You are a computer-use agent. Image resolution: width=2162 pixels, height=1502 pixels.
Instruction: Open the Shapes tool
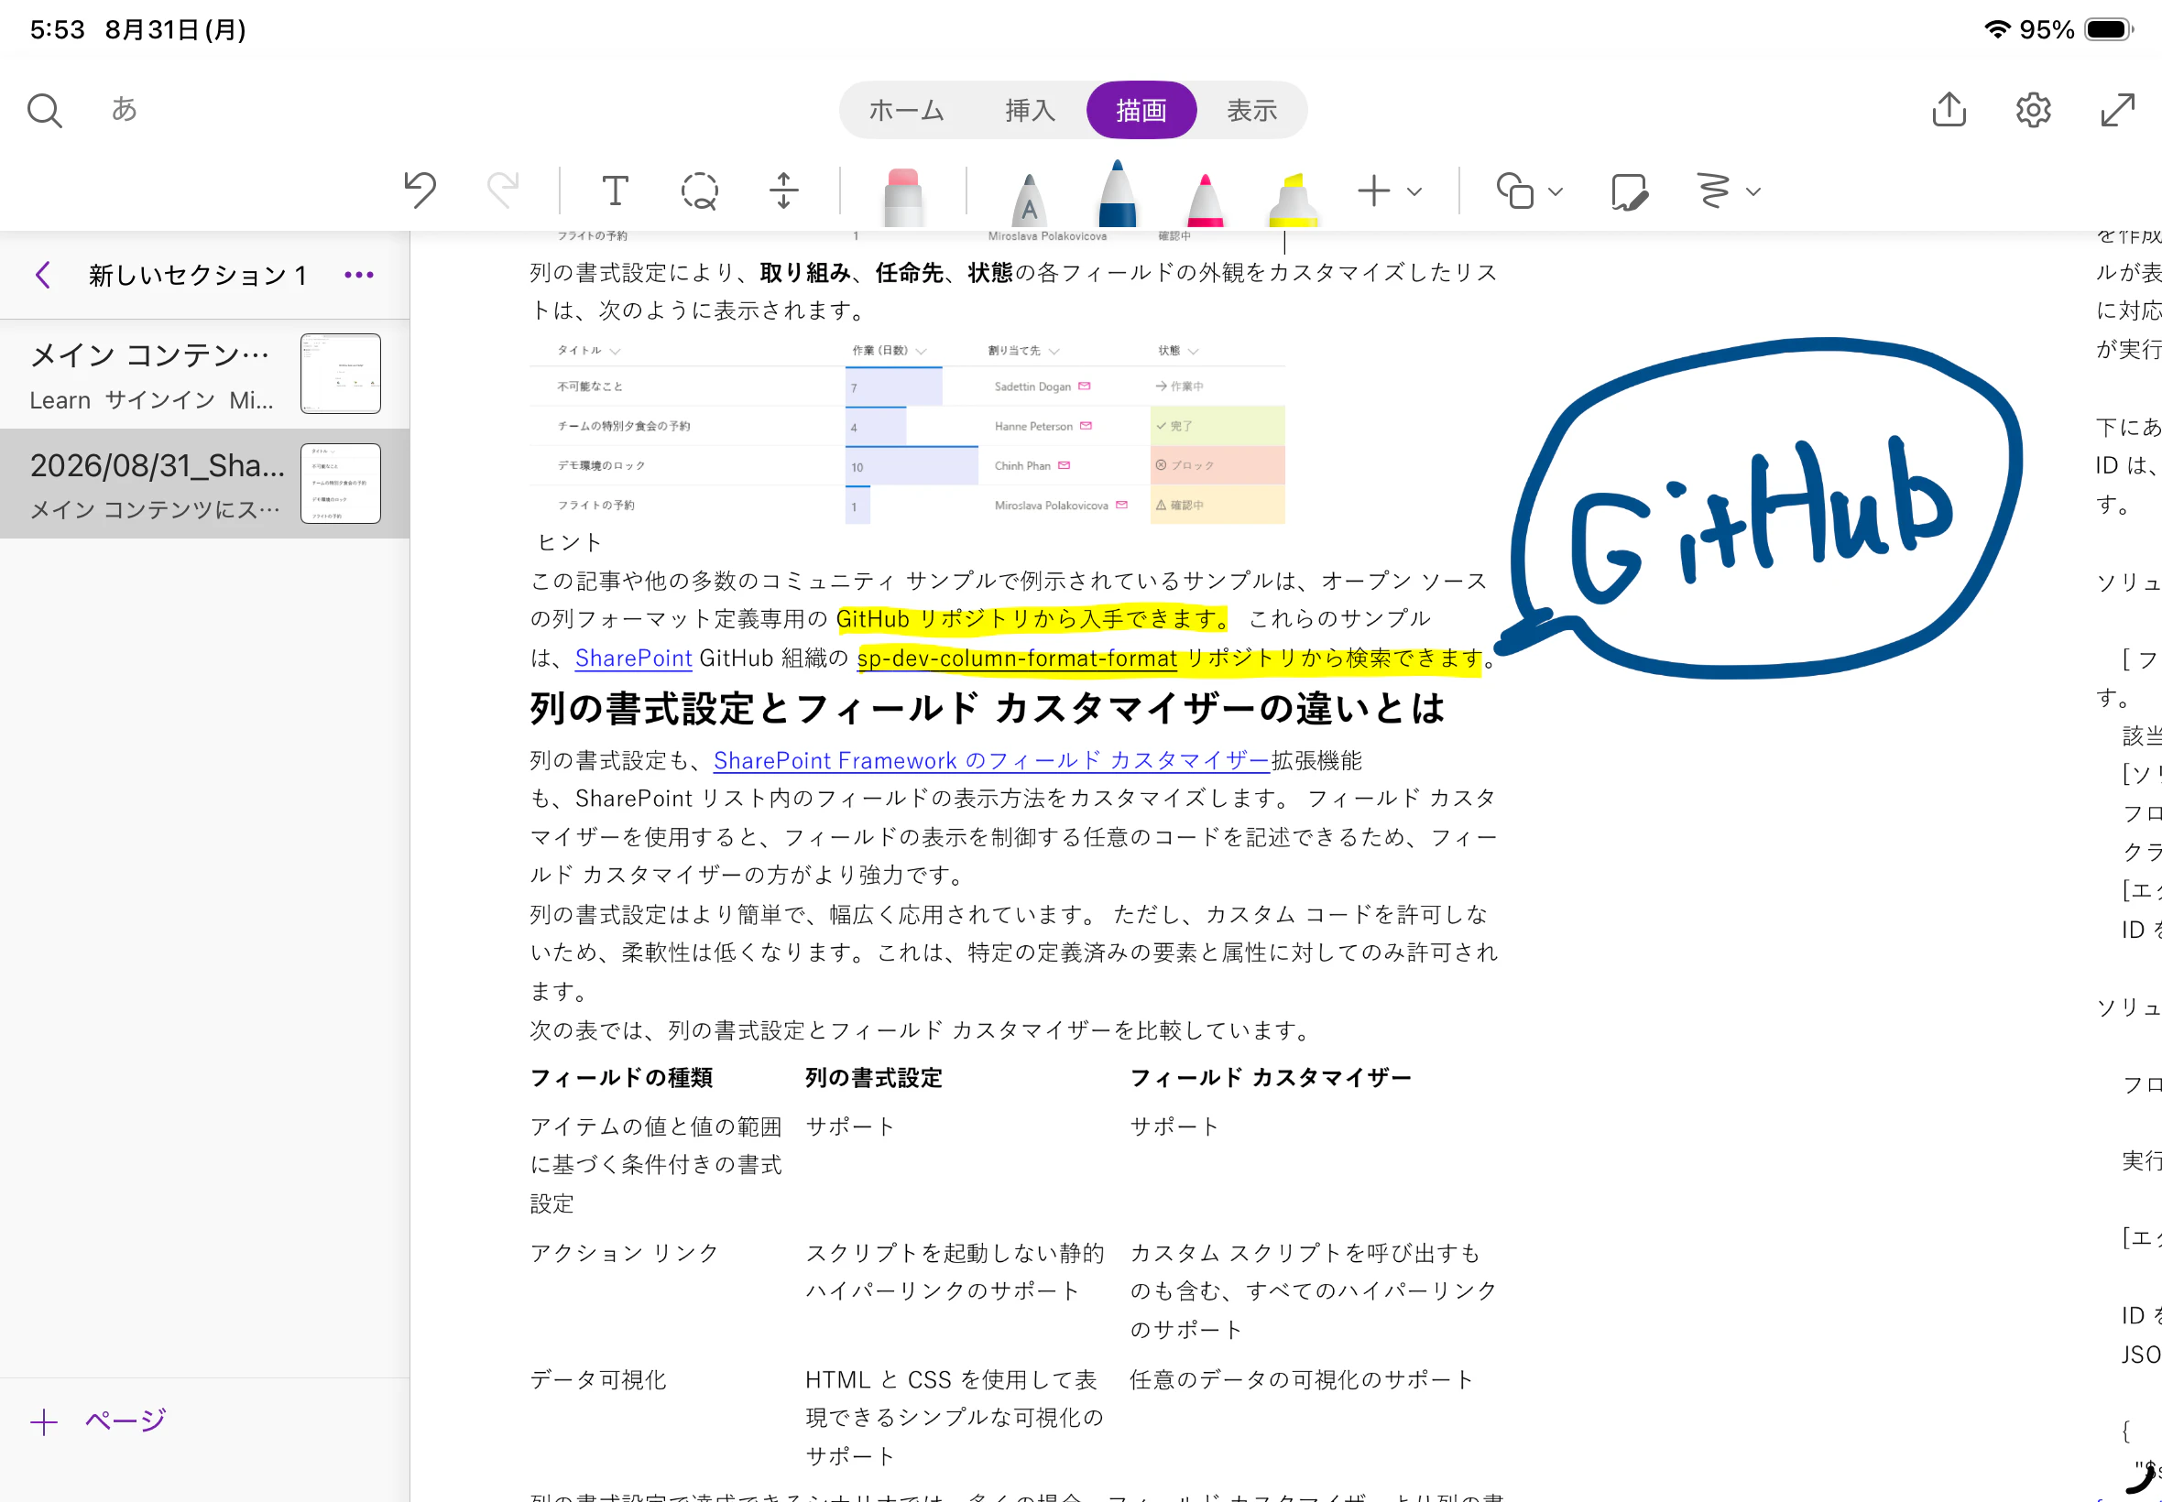1515,191
